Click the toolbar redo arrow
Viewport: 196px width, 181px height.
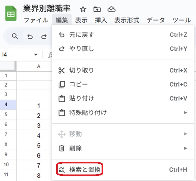coord(44,37)
